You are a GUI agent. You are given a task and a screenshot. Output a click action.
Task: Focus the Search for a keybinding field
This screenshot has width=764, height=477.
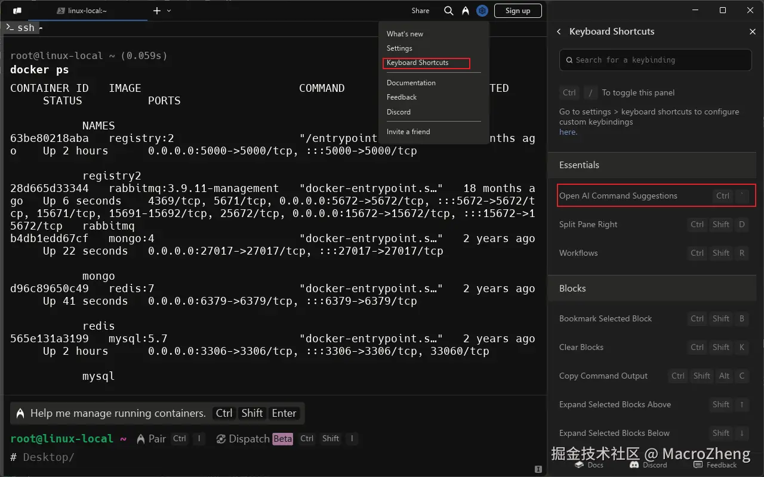pos(655,60)
